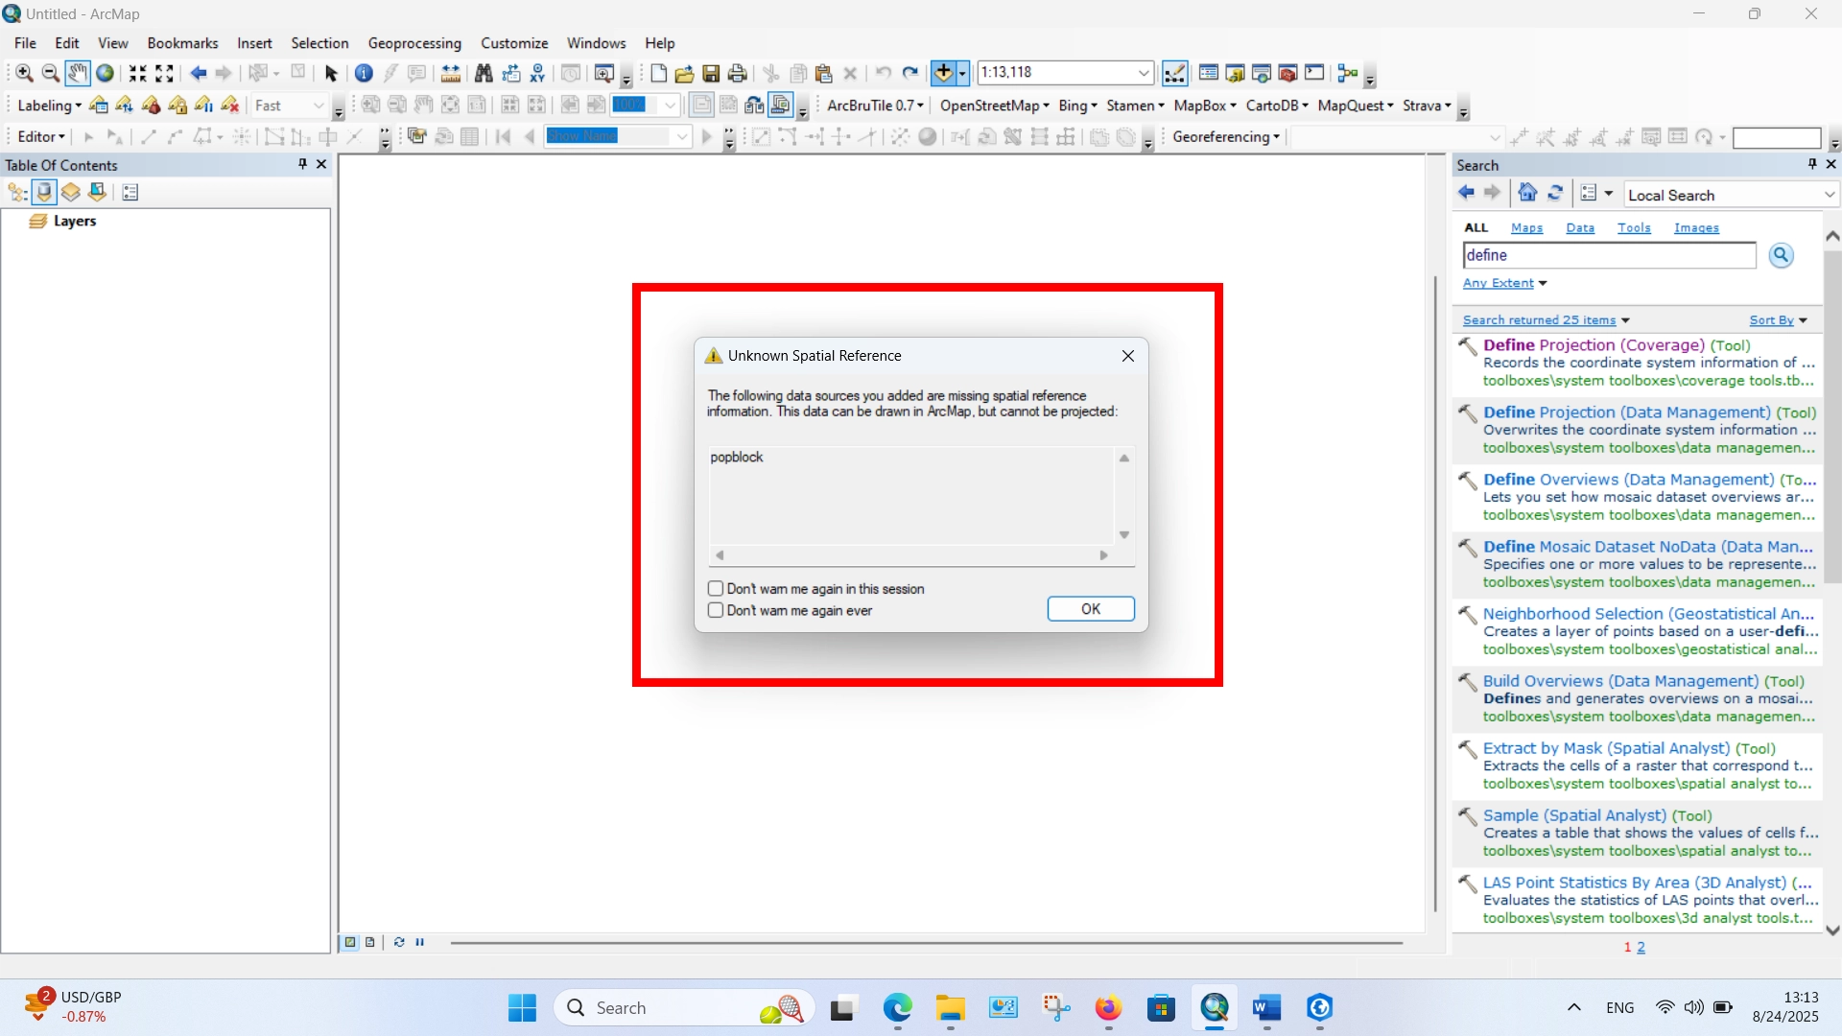Switch TOC to List By Visibility
The image size is (1842, 1036).
point(71,193)
